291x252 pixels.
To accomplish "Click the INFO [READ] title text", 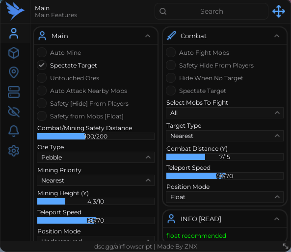I will pyautogui.click(x=201, y=219).
